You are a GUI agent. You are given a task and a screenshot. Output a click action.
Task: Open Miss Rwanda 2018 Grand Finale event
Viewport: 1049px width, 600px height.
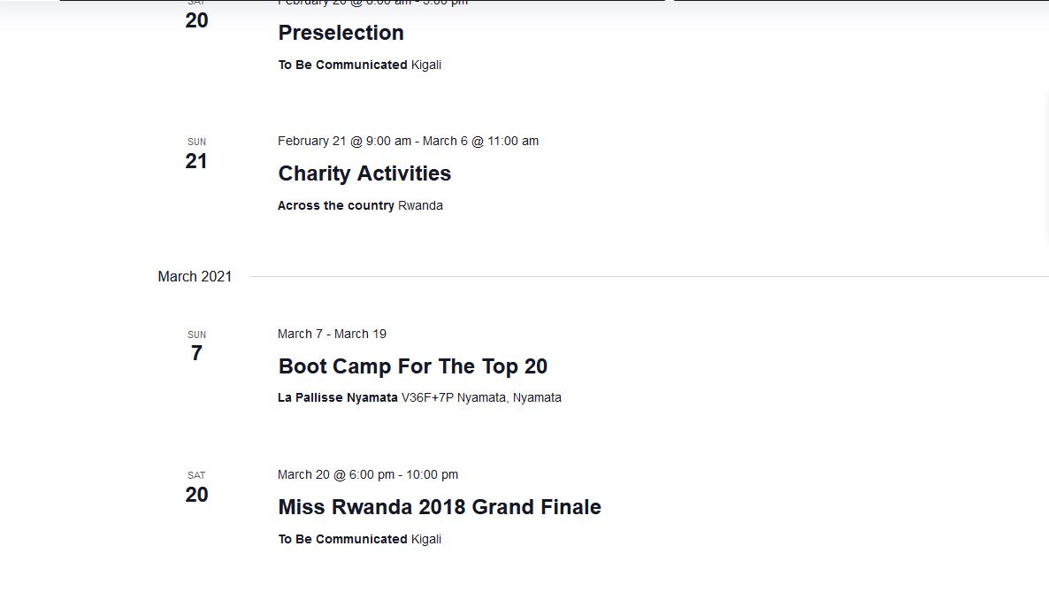click(440, 507)
